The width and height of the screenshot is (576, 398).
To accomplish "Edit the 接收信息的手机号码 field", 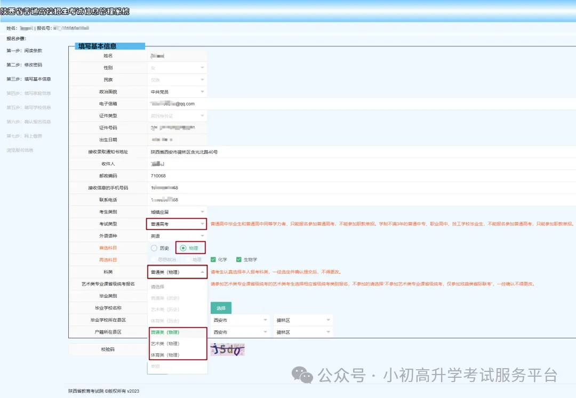I will pos(362,188).
